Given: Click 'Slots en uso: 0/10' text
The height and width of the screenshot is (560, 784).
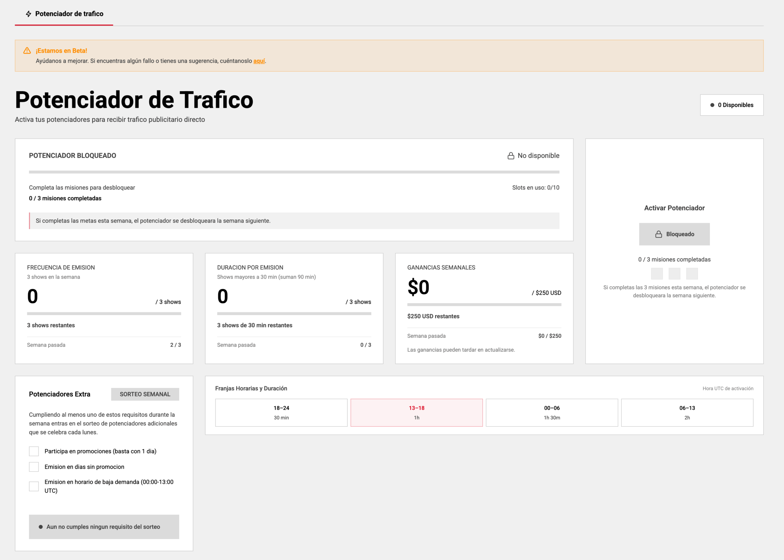Looking at the screenshot, I should pyautogui.click(x=536, y=188).
